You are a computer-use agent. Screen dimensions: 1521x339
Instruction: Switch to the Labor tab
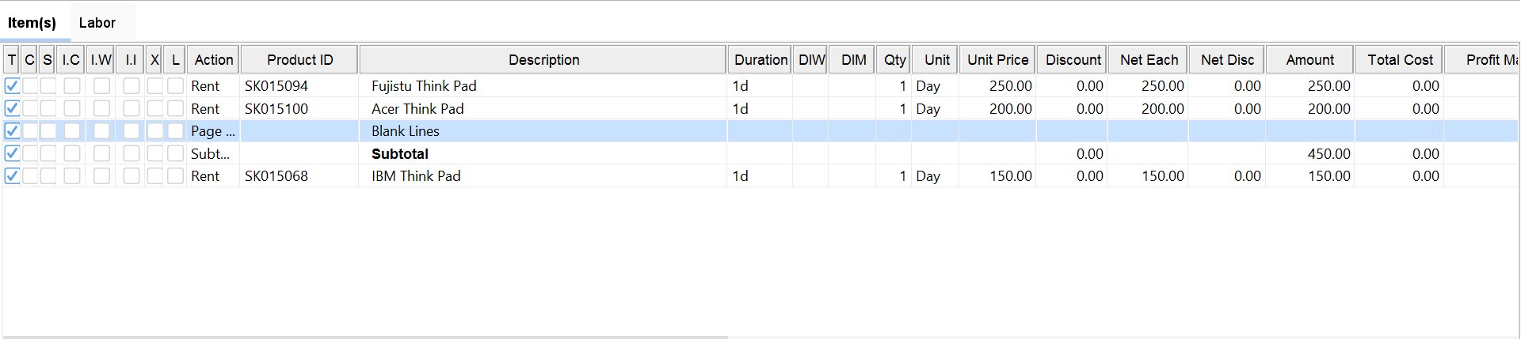click(97, 23)
